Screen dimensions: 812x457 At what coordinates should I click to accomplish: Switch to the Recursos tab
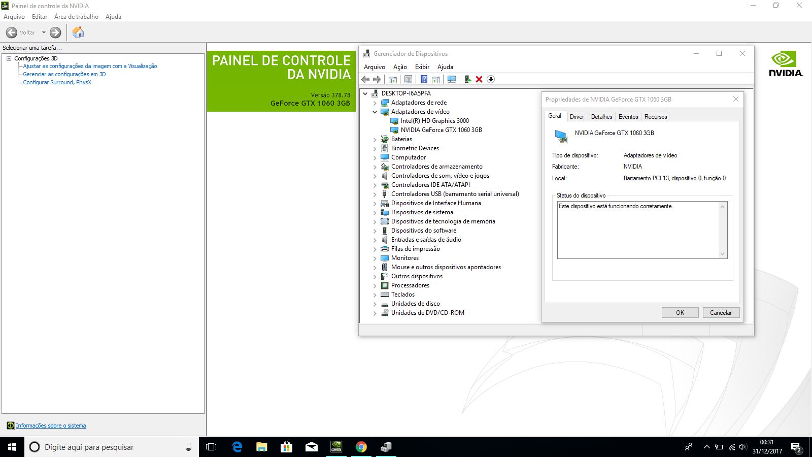coord(656,117)
